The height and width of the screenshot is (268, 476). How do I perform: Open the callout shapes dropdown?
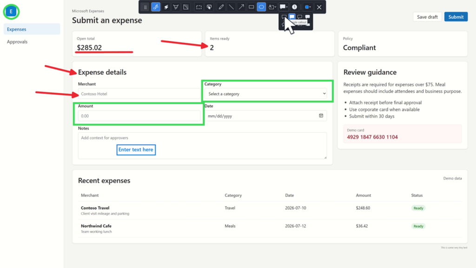tap(284, 7)
